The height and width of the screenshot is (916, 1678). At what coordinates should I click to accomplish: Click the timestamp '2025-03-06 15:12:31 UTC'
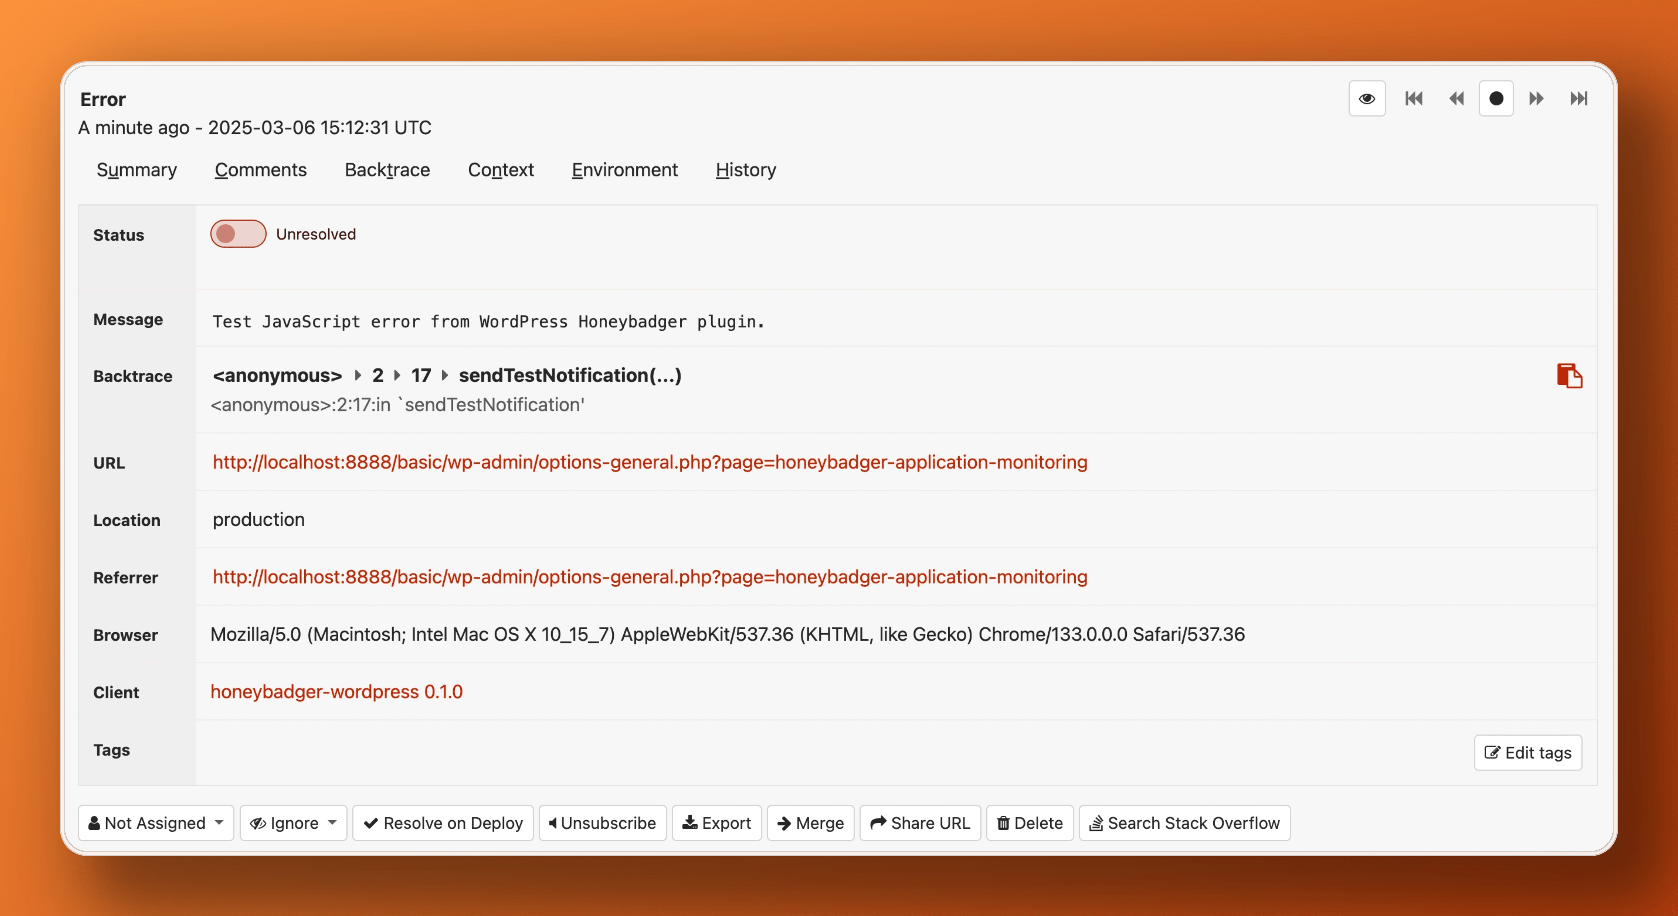[319, 128]
